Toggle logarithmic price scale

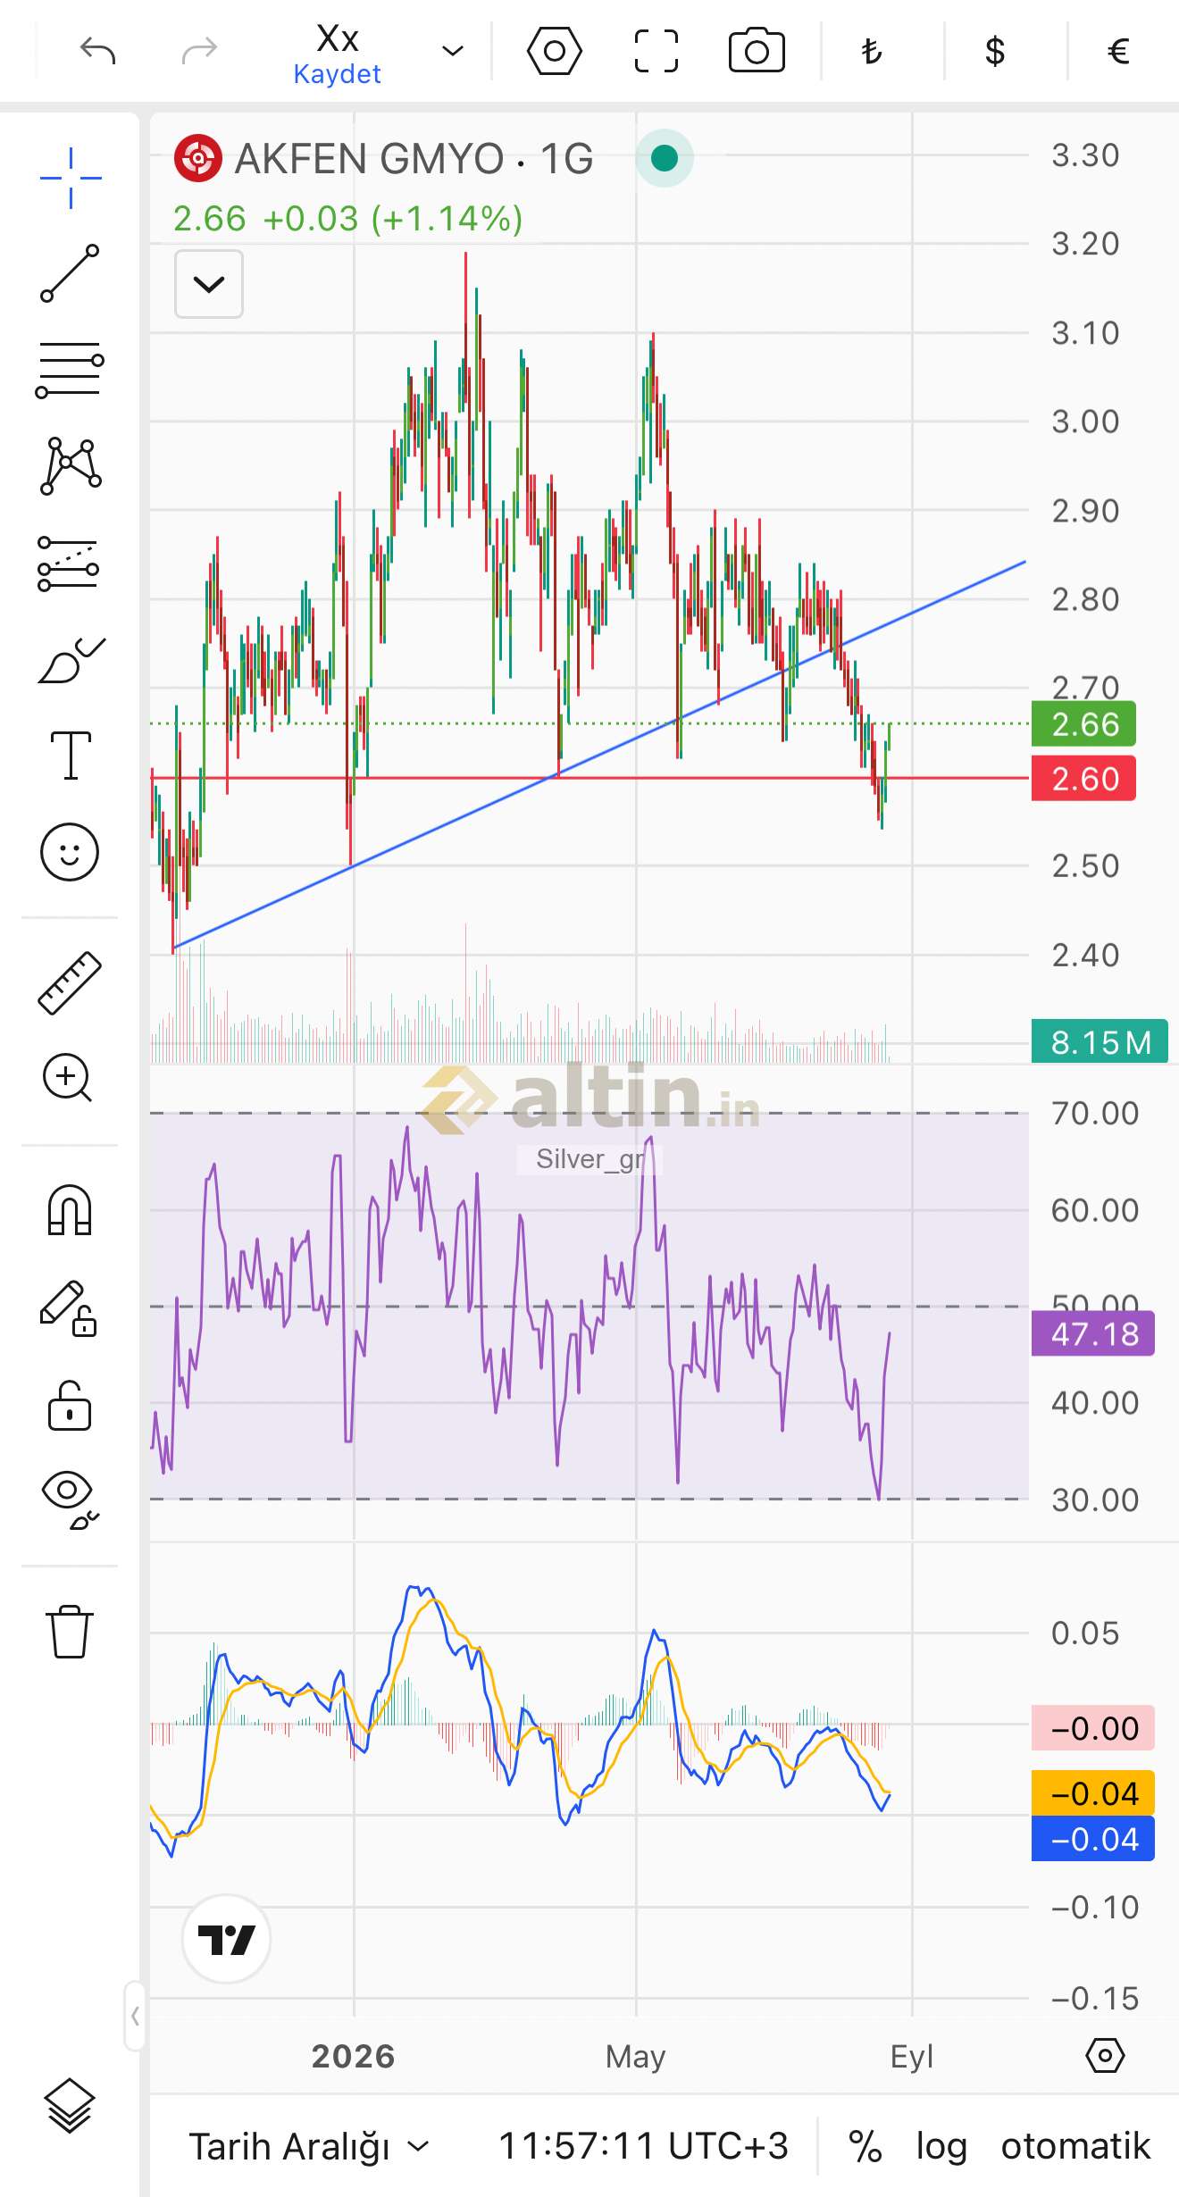(x=941, y=2146)
